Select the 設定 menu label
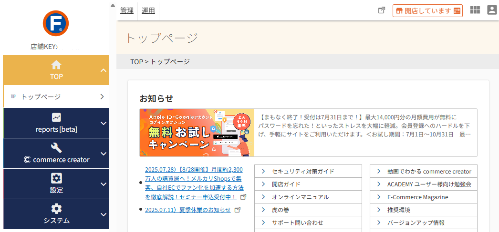Image resolution: width=499 pixels, height=232 pixels. click(x=56, y=190)
